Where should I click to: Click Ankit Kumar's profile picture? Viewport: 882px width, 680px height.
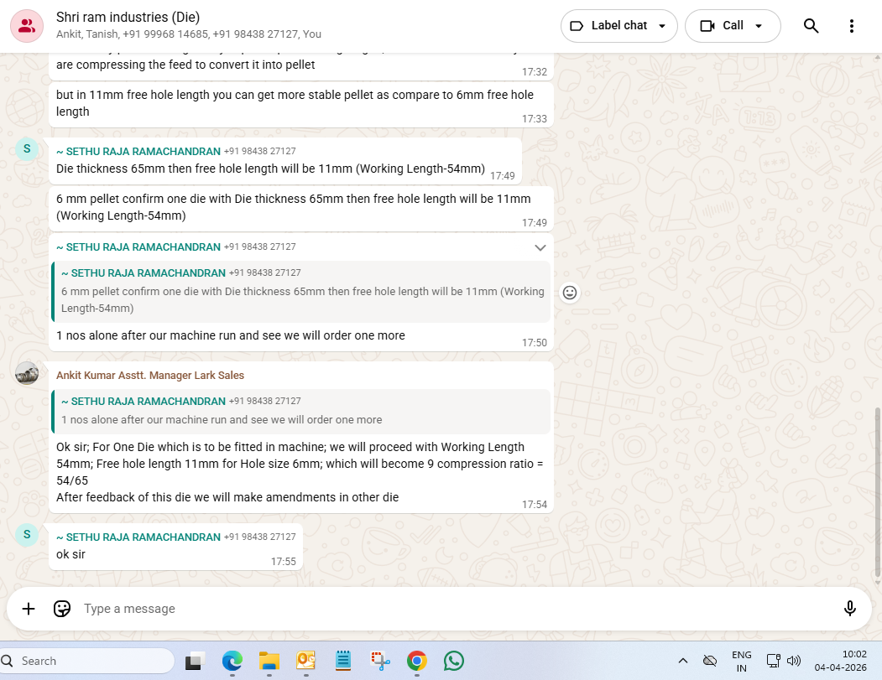coord(27,374)
